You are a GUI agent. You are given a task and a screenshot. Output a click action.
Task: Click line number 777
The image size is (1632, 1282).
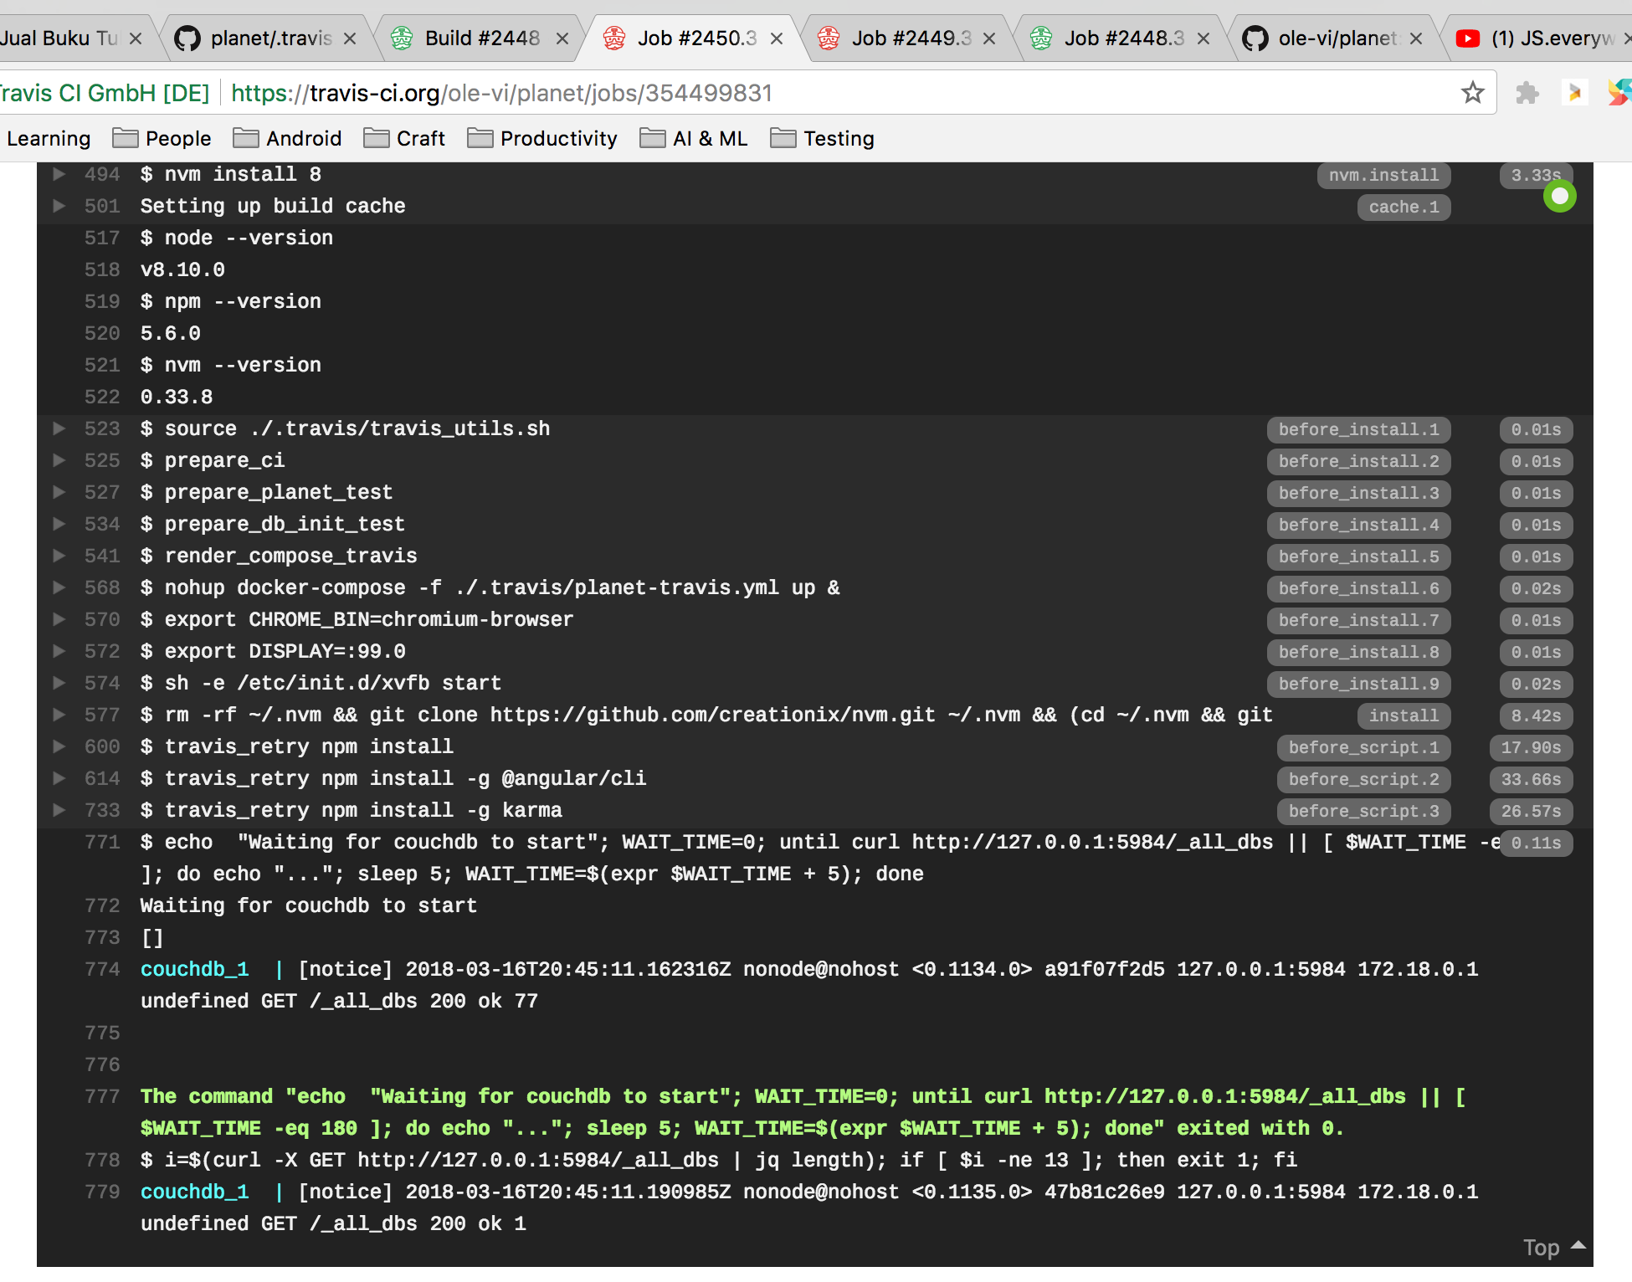pyautogui.click(x=102, y=1096)
